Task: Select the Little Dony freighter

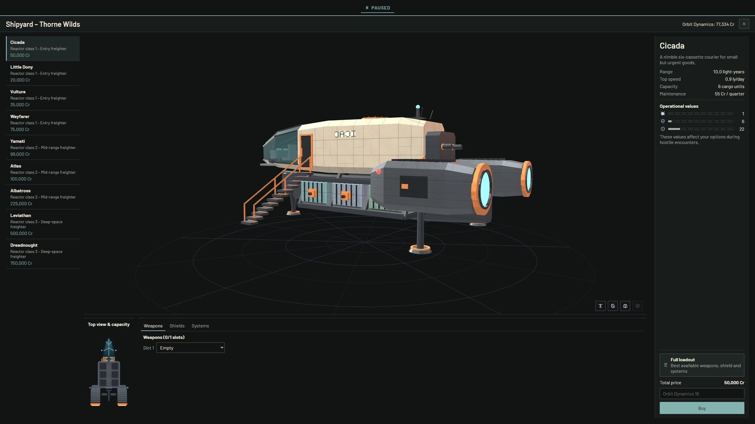Action: click(43, 73)
